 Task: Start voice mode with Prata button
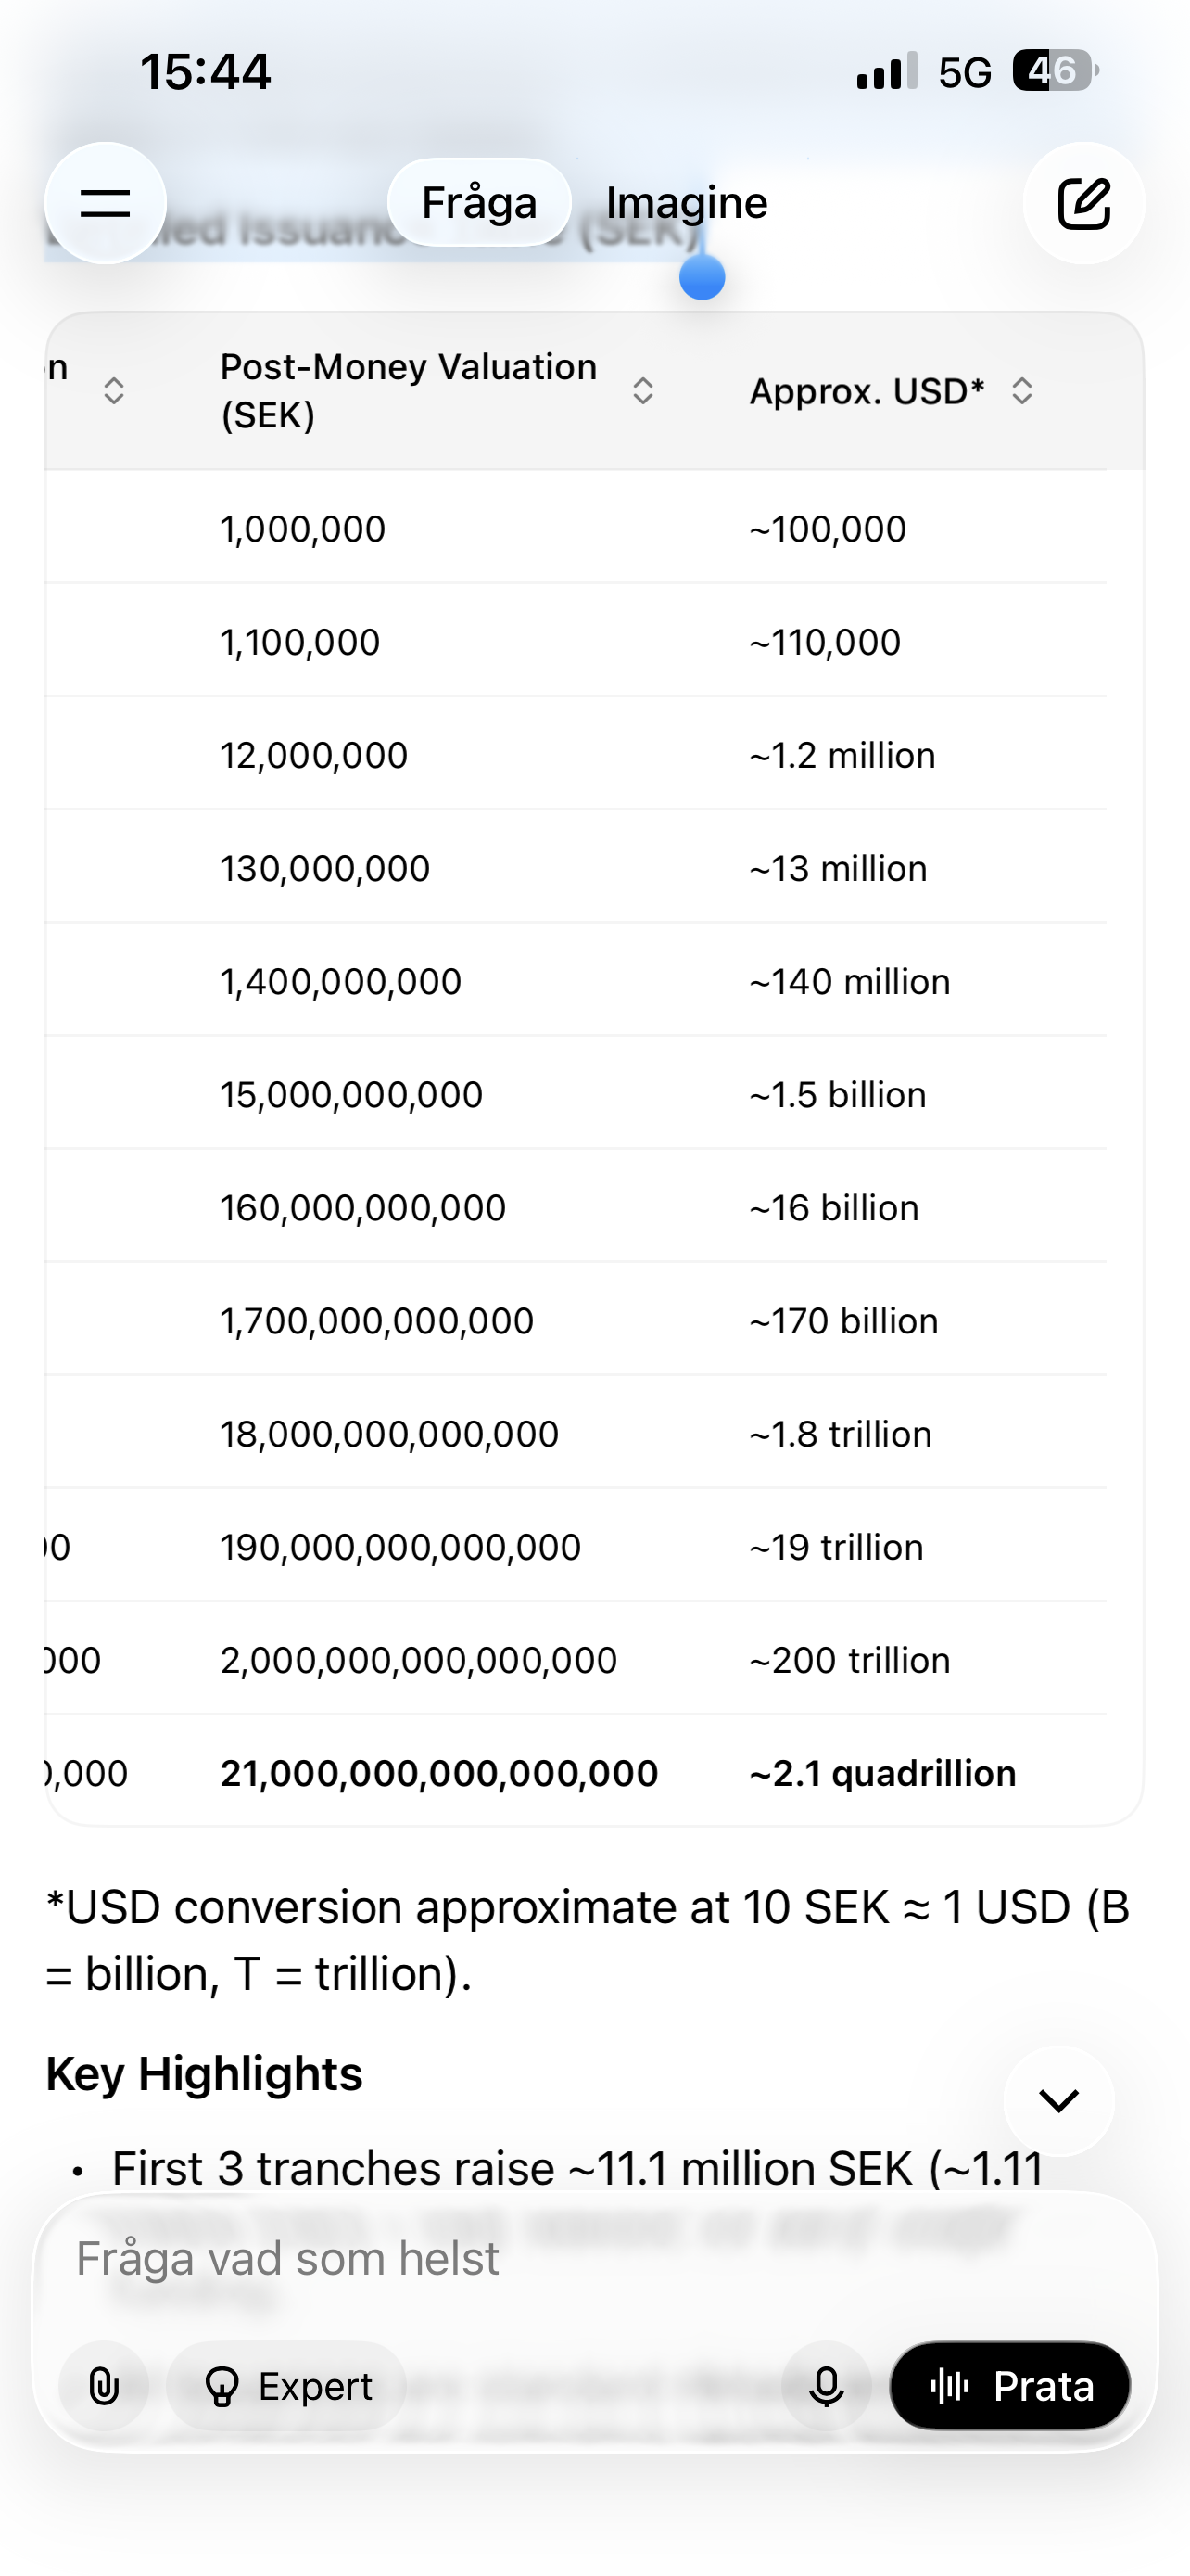click(1009, 2386)
